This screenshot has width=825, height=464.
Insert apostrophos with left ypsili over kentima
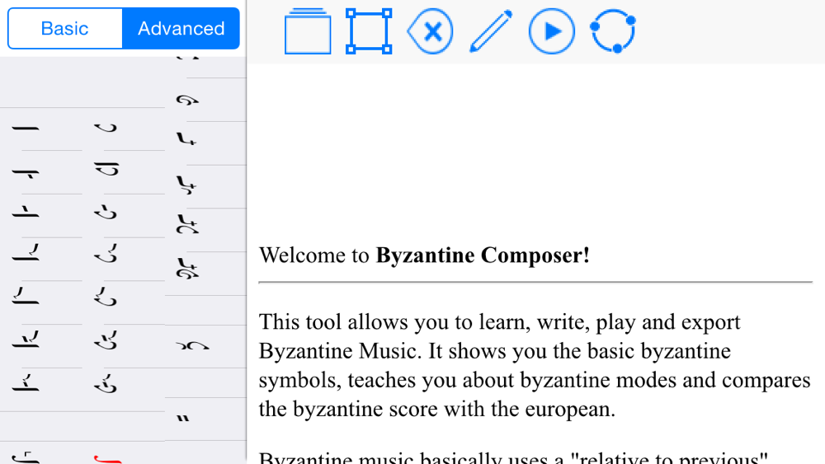coord(106,383)
